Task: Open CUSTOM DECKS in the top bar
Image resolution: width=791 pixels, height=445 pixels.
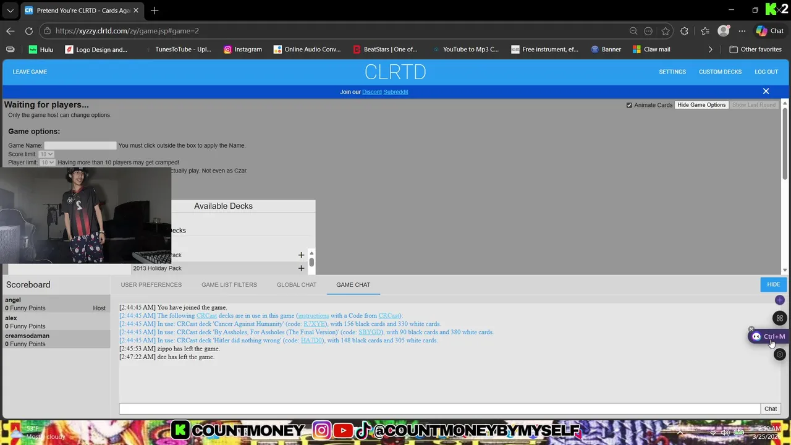Action: [x=720, y=72]
